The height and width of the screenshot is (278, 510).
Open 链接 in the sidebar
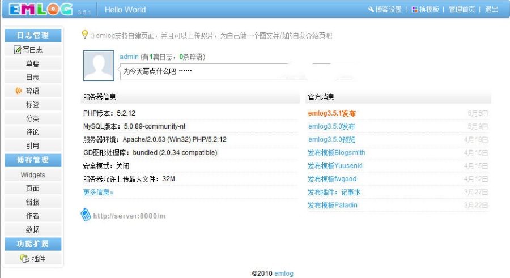click(32, 202)
